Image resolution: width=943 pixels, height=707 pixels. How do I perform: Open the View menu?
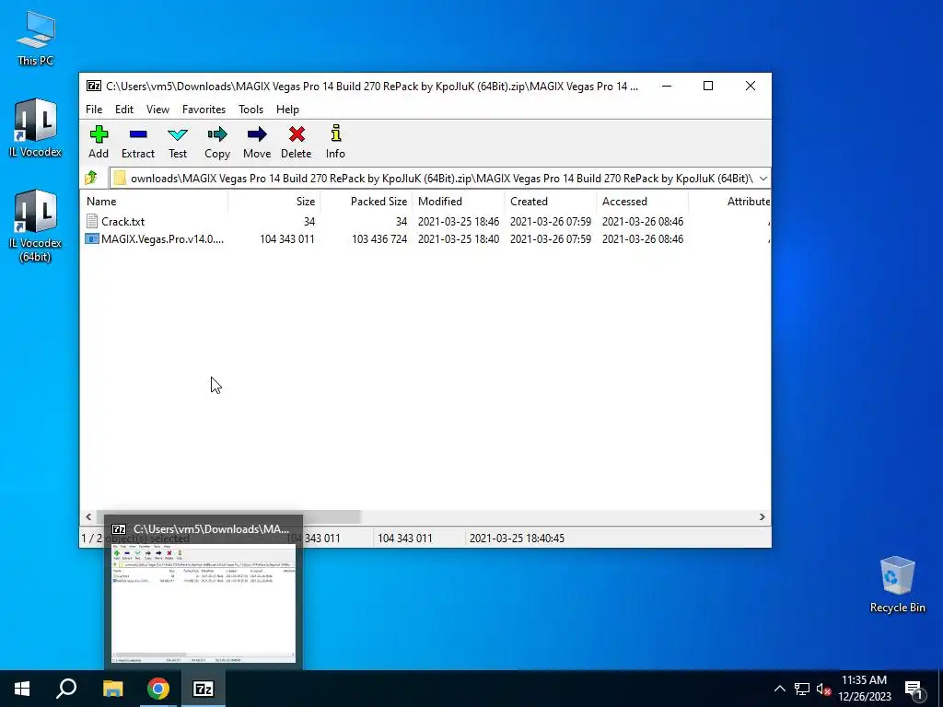pos(157,110)
